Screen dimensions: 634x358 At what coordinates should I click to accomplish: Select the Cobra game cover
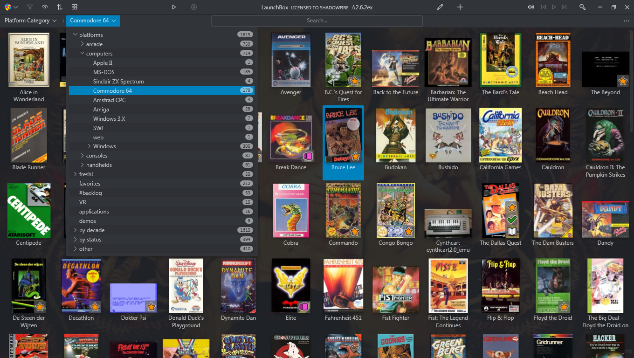tap(291, 210)
